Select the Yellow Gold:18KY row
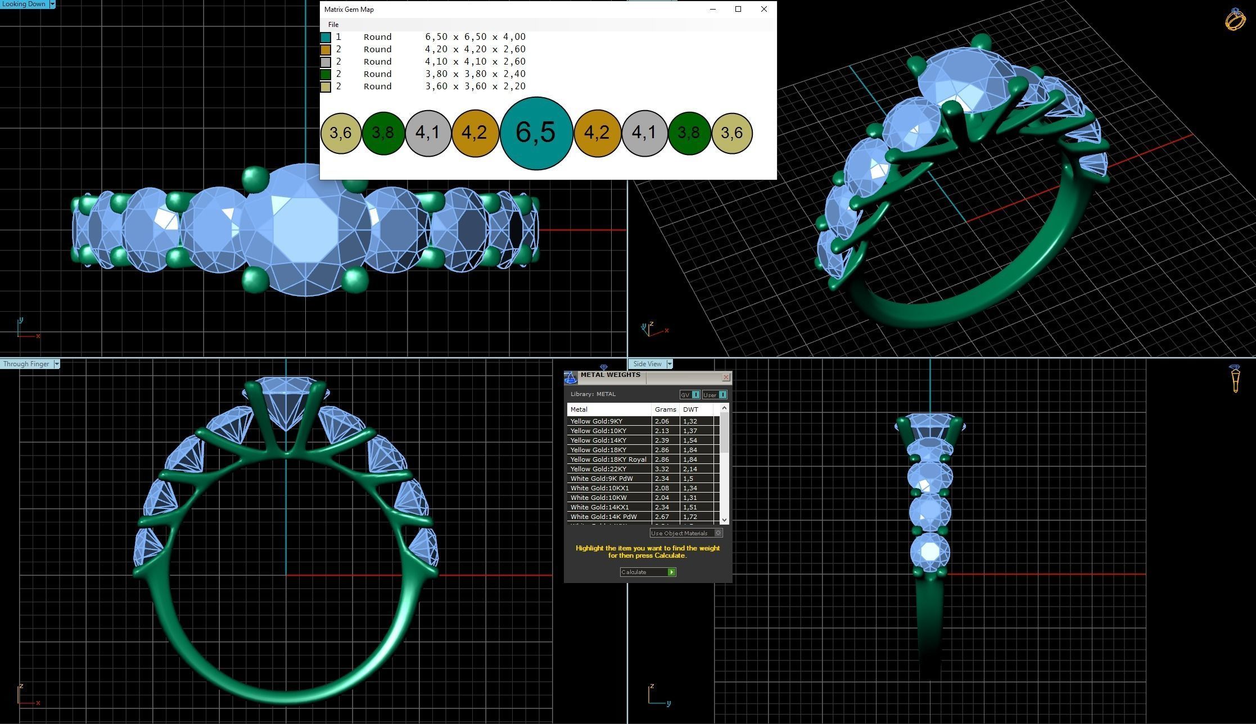 643,450
